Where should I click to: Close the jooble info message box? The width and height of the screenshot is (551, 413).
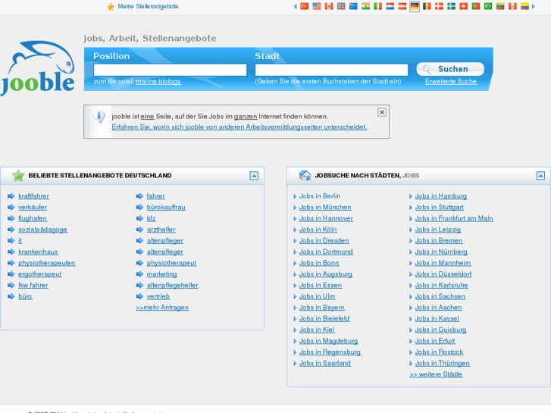[x=382, y=112]
